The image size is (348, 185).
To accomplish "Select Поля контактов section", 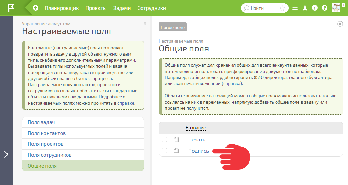I will click(x=83, y=133).
